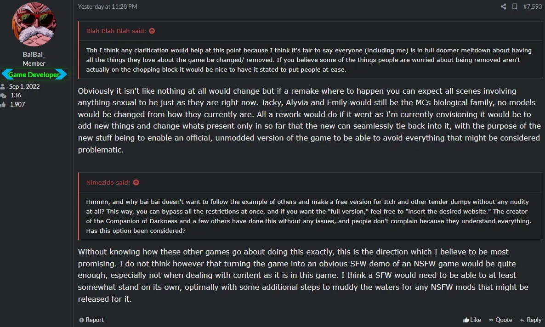The height and width of the screenshot is (327, 545).
Task: Open BaiBai_ avatar profile picture
Action: 34,24
